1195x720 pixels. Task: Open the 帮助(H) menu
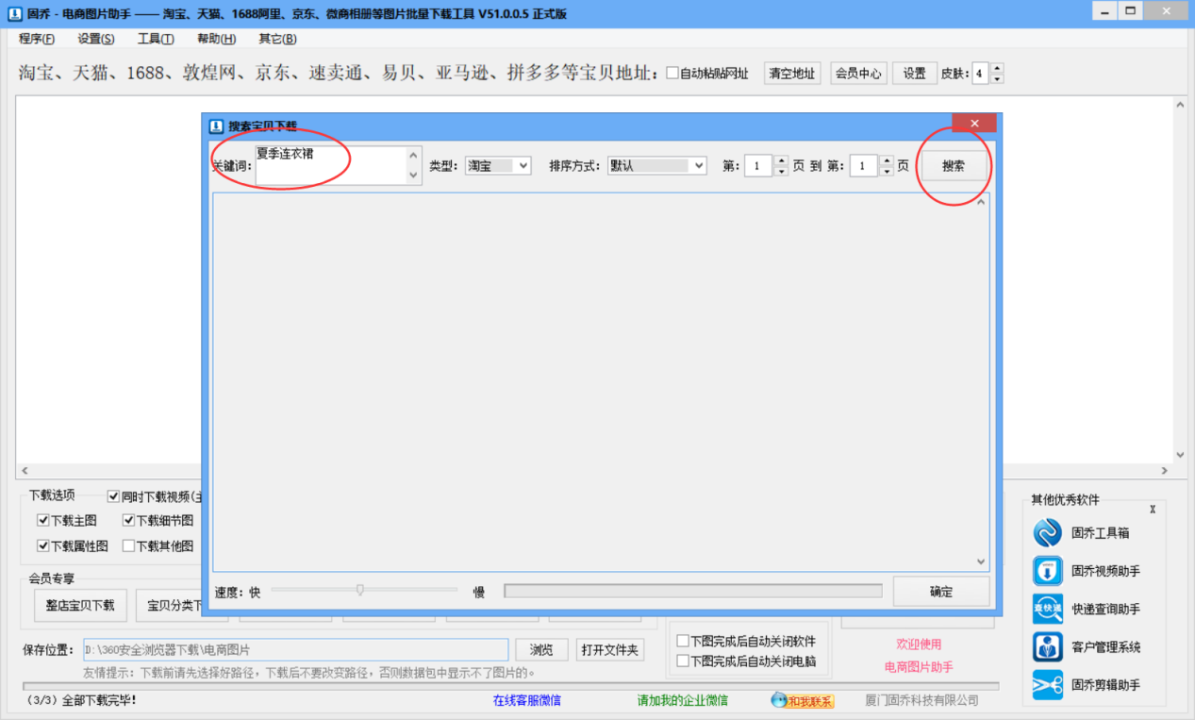216,39
